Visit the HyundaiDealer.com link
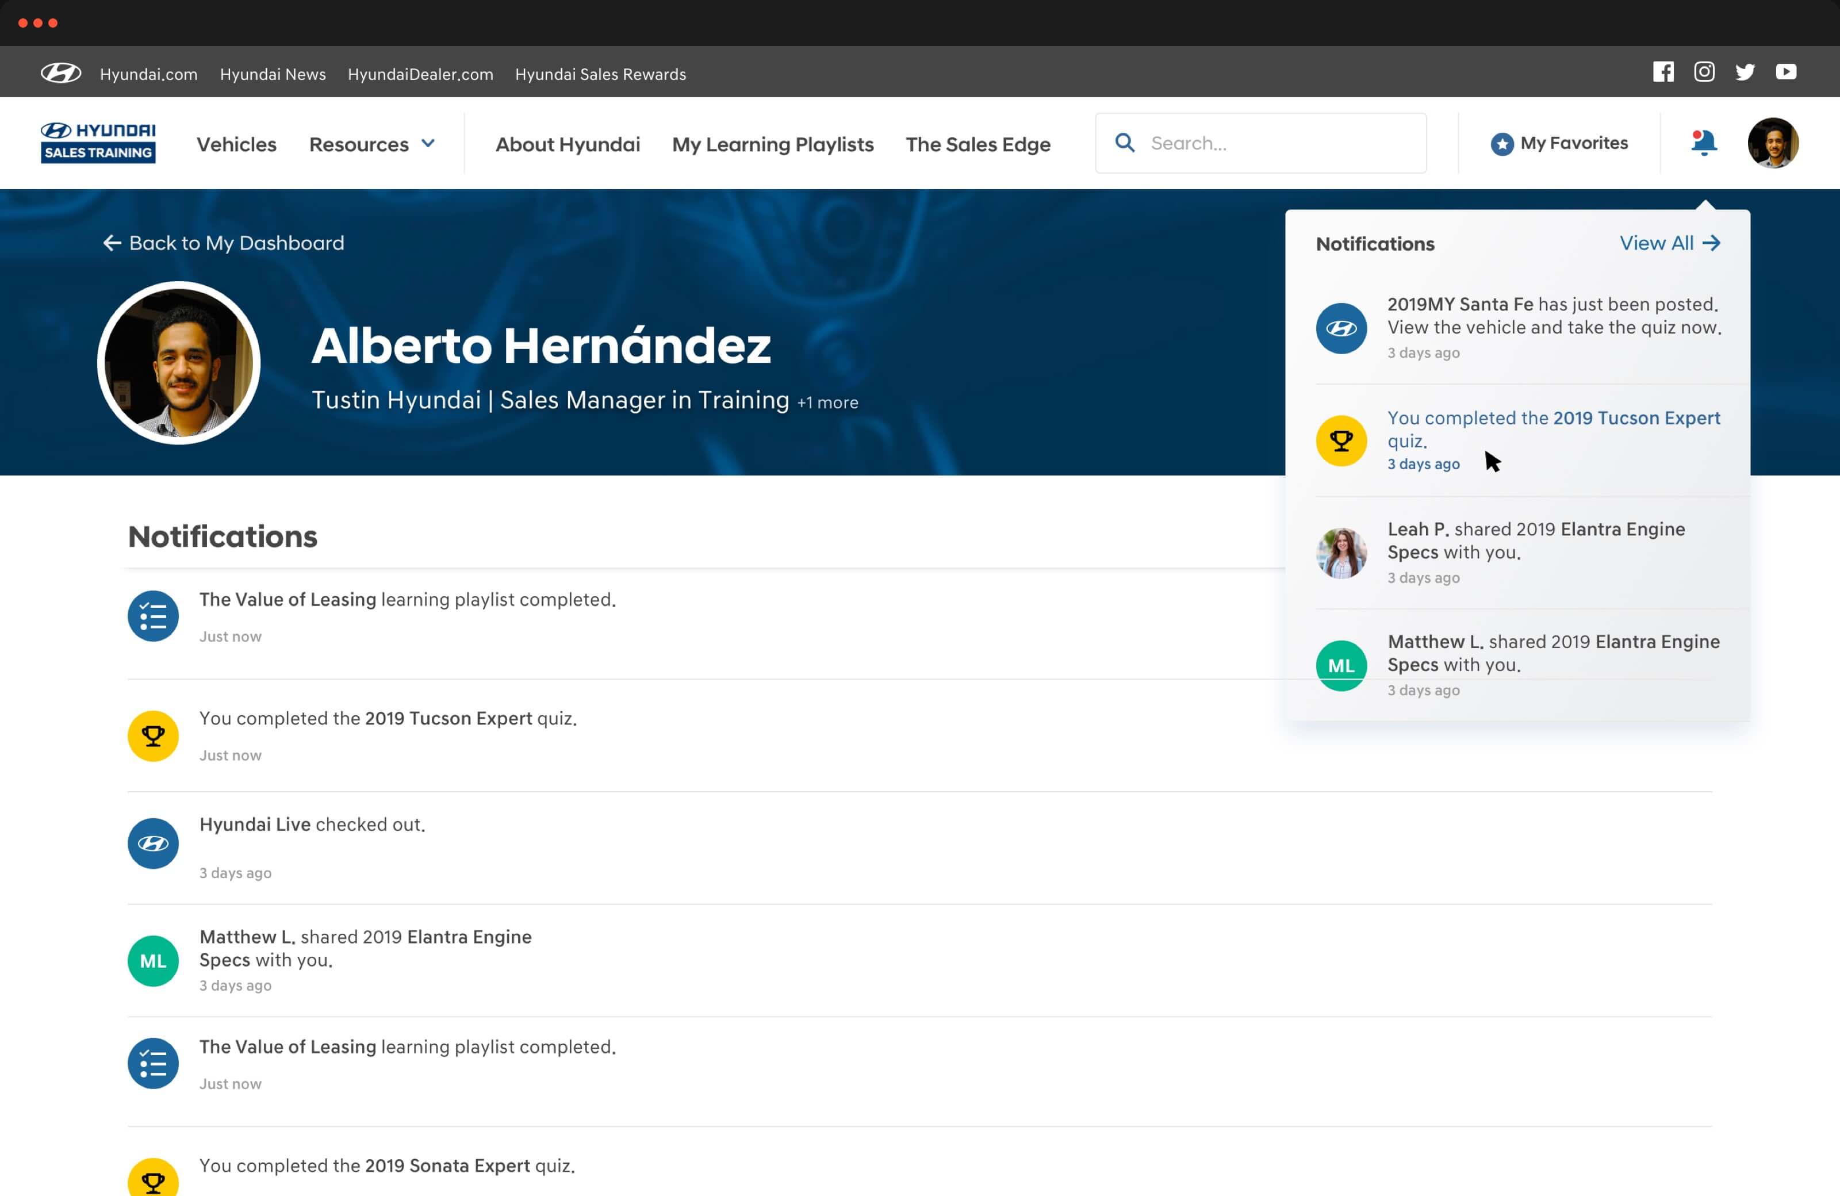This screenshot has width=1840, height=1196. [420, 74]
